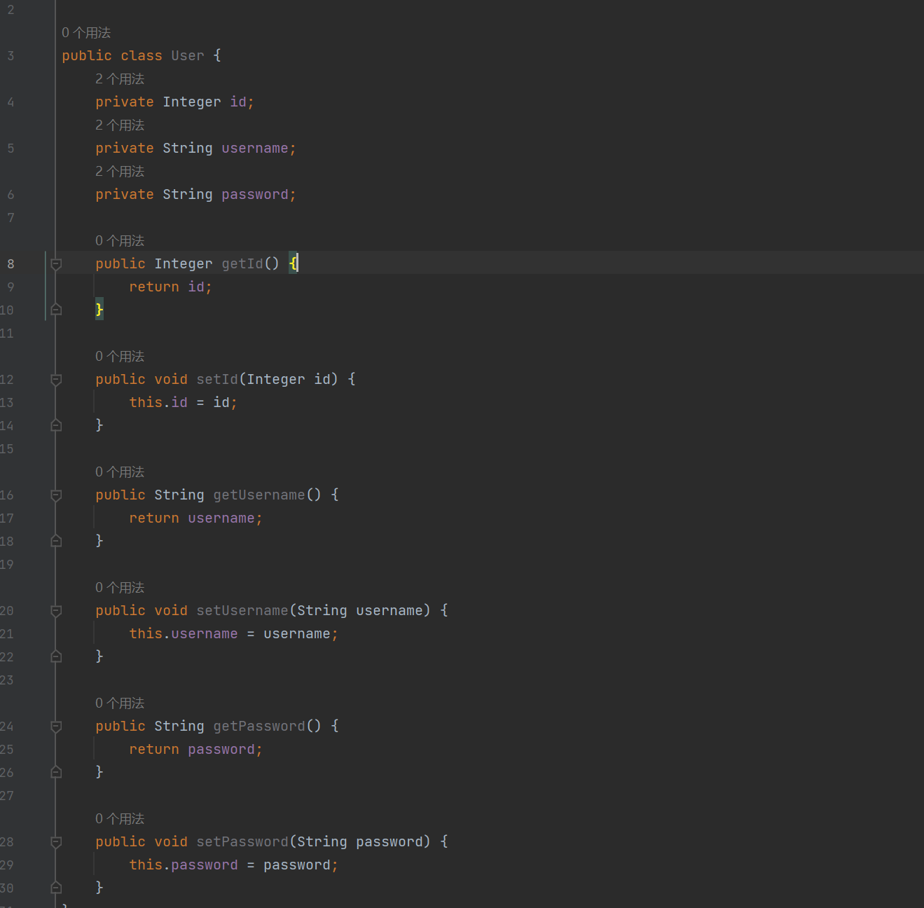Screen dimensions: 924x908
Task: Click line number 5 in gutter
Action: click(x=11, y=149)
